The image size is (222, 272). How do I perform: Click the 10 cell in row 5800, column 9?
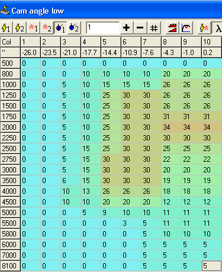pyautogui.click(x=192, y=234)
